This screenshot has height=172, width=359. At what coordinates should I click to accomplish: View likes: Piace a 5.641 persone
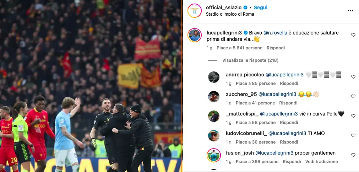point(239,48)
